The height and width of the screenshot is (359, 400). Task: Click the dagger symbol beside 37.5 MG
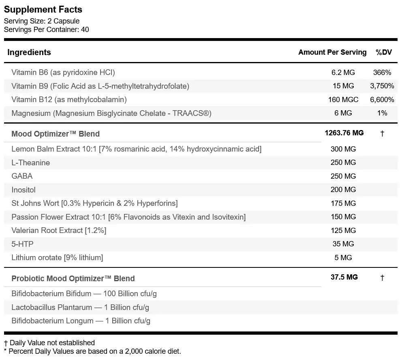coord(382,278)
